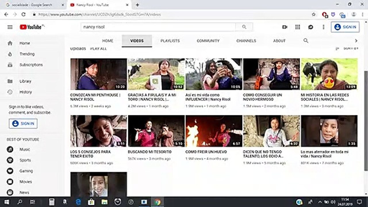368x207 pixels.
Task: Open the COMO FREIR UN HUEVO thumbnail
Action: click(214, 131)
